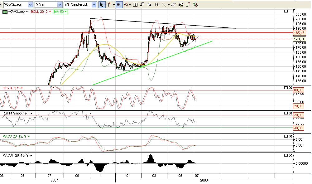Click the 2007 year label on time axis
Screen dimensions: 312x184
click(x=54, y=180)
